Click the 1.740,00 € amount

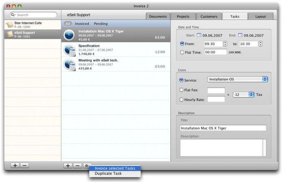coord(86,54)
